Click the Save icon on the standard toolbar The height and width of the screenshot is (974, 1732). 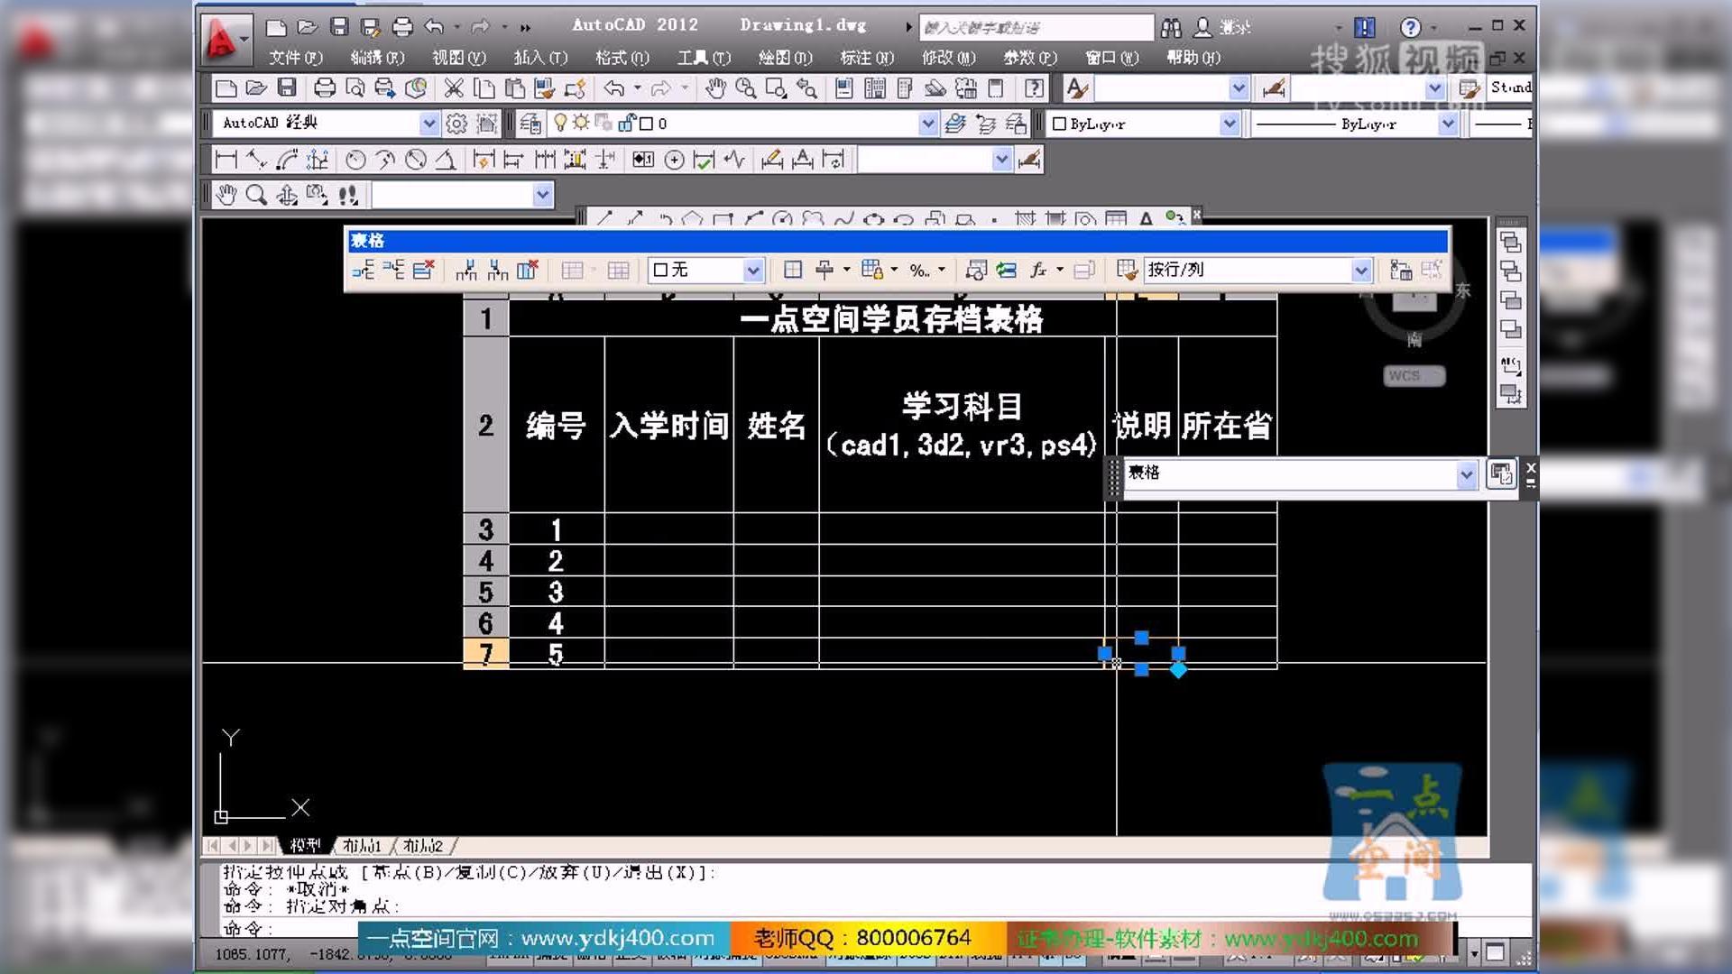click(x=286, y=87)
